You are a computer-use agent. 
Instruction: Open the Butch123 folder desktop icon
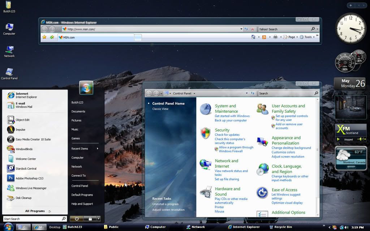9,6
